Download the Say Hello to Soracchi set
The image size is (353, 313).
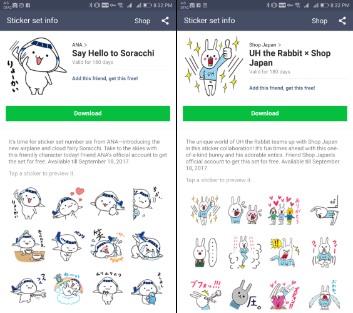(x=88, y=113)
